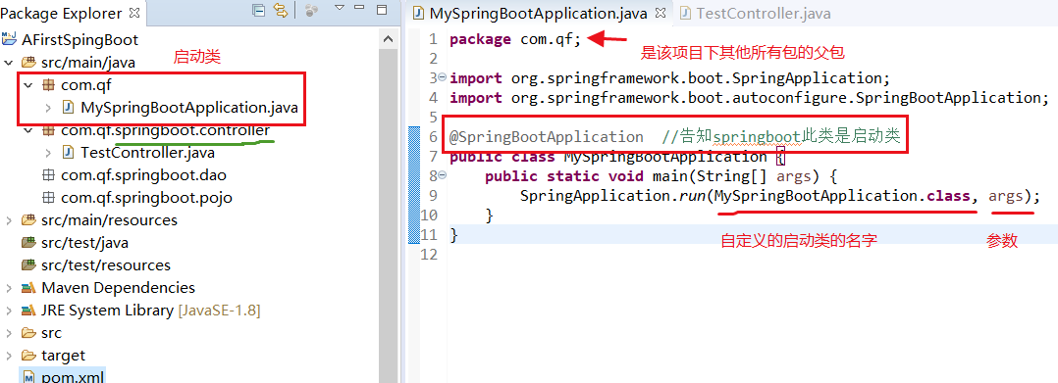Screen dimensions: 1058x383
Task: Click the 'package com.qf;' code line
Action: [515, 39]
